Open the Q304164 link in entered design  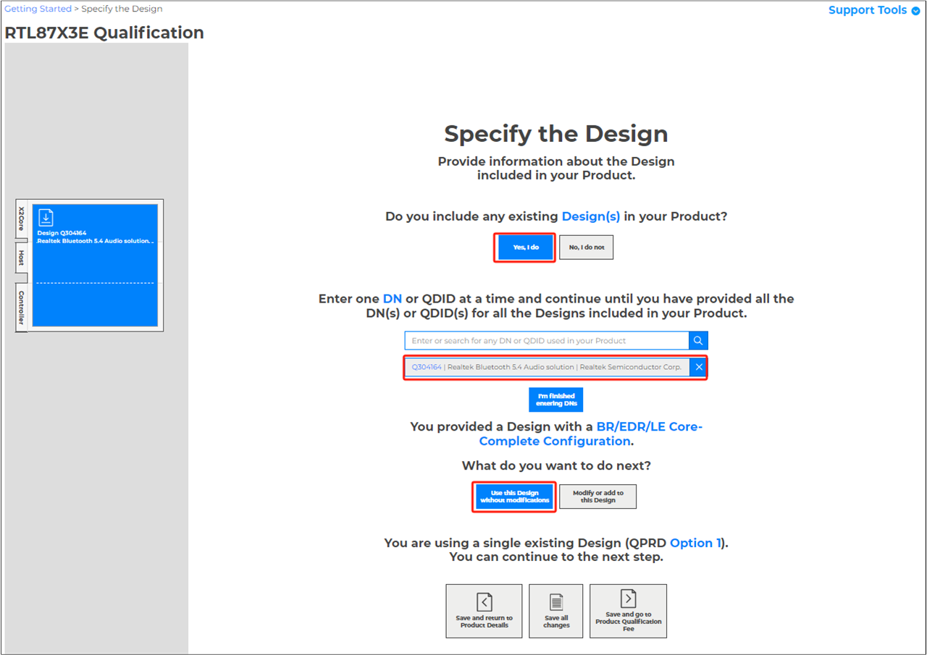427,368
